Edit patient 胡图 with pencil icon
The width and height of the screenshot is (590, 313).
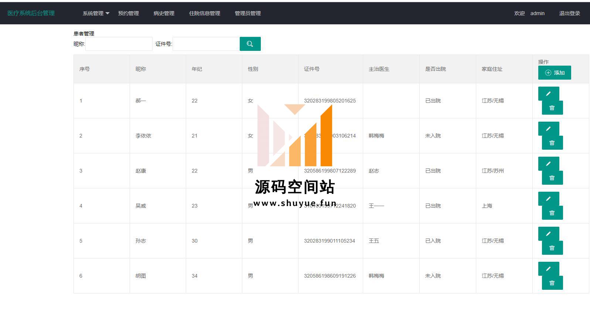548,269
